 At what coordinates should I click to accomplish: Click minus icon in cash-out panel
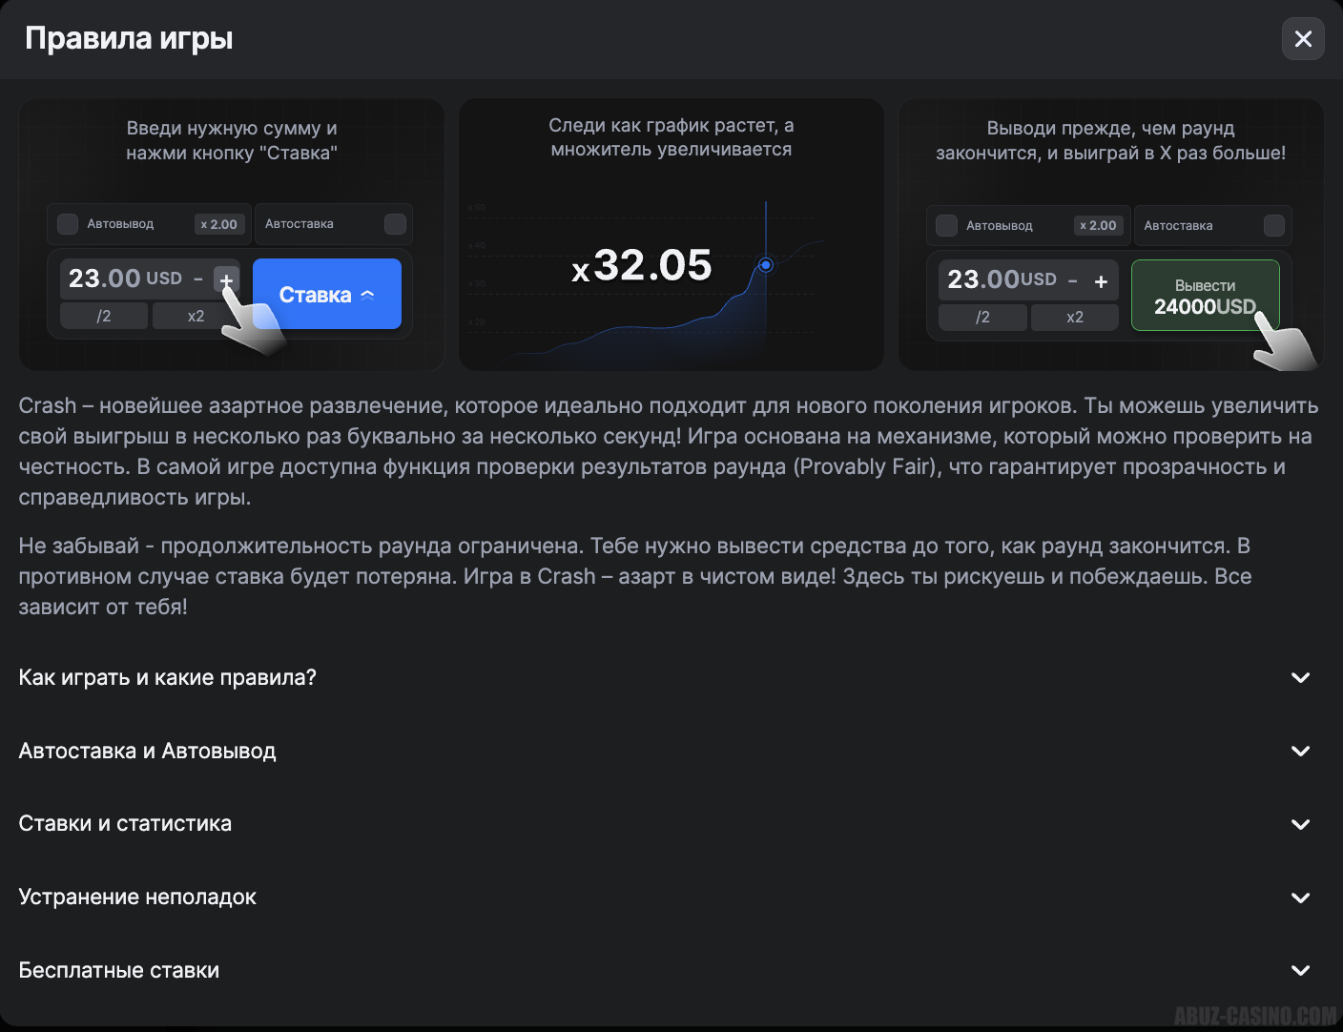[1073, 281]
